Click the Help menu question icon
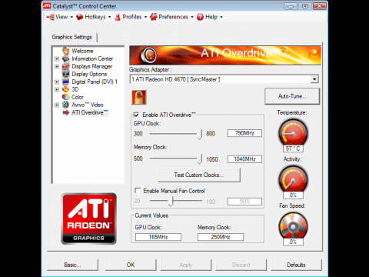Image resolution: width=369 pixels, height=277 pixels. click(x=200, y=17)
